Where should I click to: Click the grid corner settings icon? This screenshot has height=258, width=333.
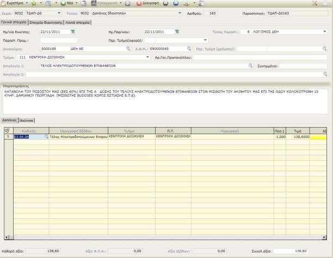[x=7, y=130]
